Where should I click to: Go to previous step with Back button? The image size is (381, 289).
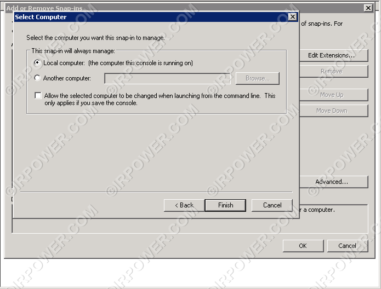point(184,205)
